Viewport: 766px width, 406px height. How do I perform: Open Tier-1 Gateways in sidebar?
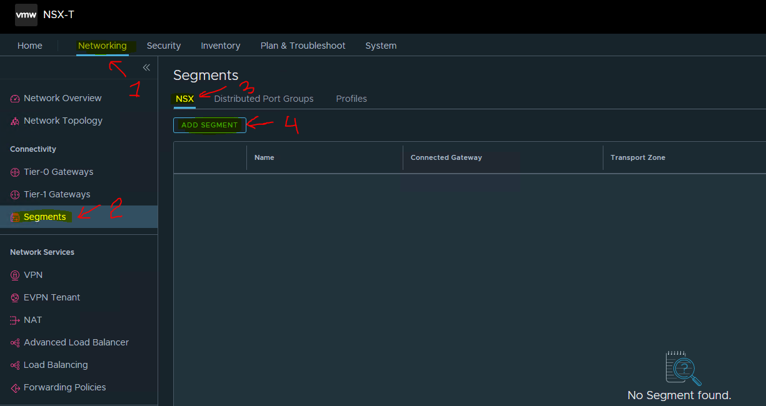click(x=57, y=194)
